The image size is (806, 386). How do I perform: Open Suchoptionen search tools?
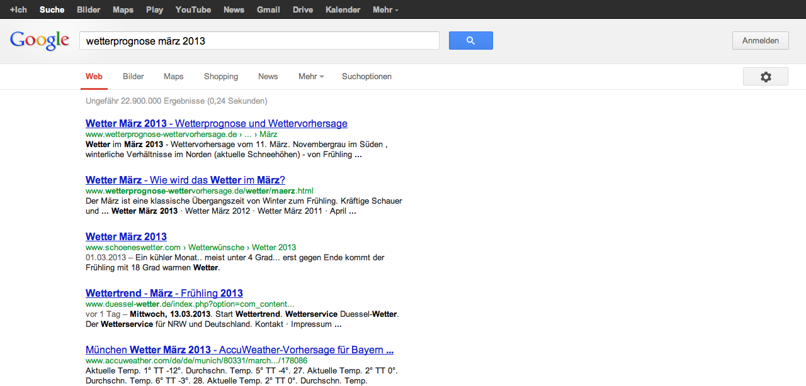click(366, 77)
